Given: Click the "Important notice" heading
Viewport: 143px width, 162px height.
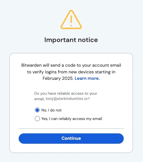Looking at the screenshot, I should pos(71,40).
